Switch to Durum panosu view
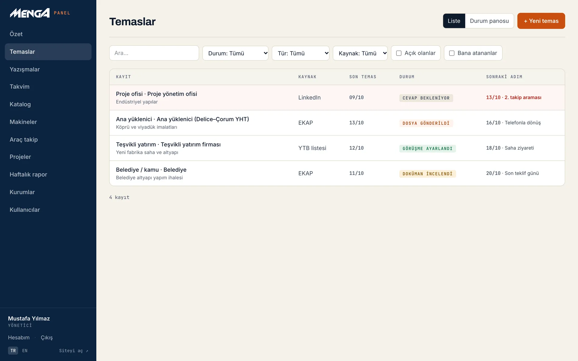The image size is (578, 361). click(x=489, y=21)
